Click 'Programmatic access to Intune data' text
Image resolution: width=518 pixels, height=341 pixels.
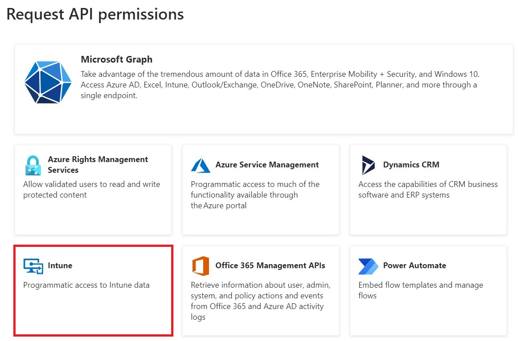pos(86,285)
